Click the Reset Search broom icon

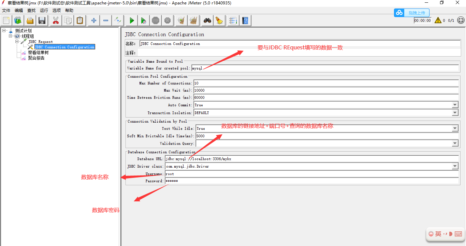[x=219, y=20]
